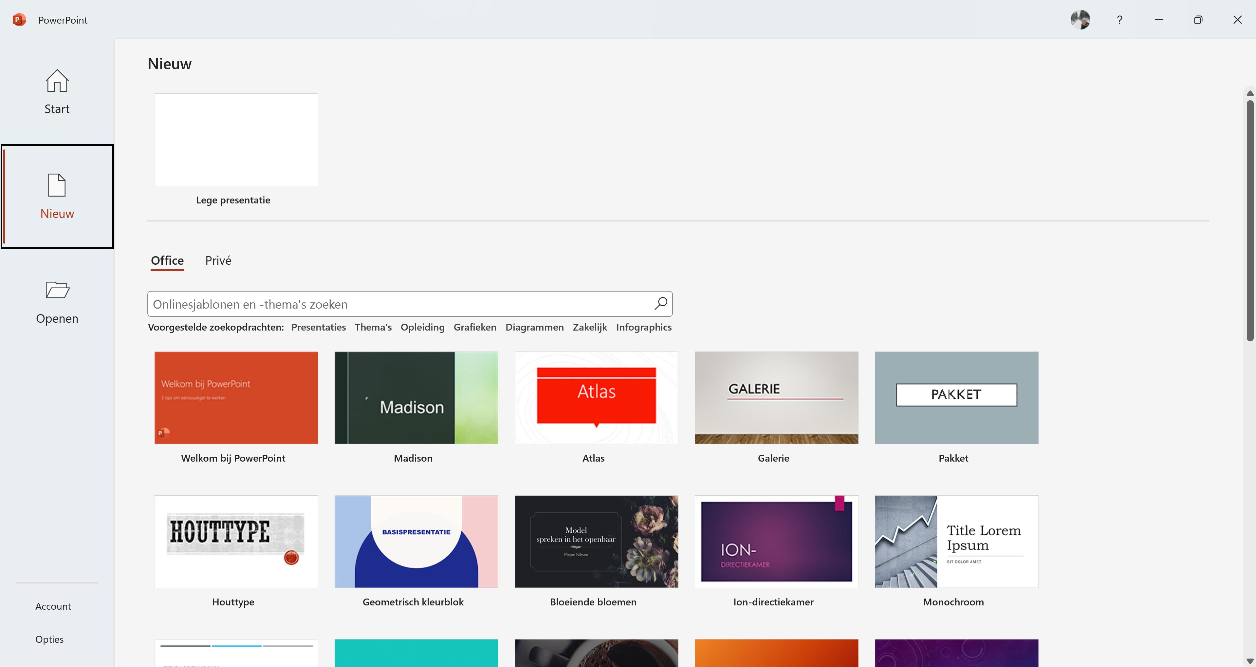Open Account settings in sidebar
Screen dimensions: 1256x667
tap(53, 606)
